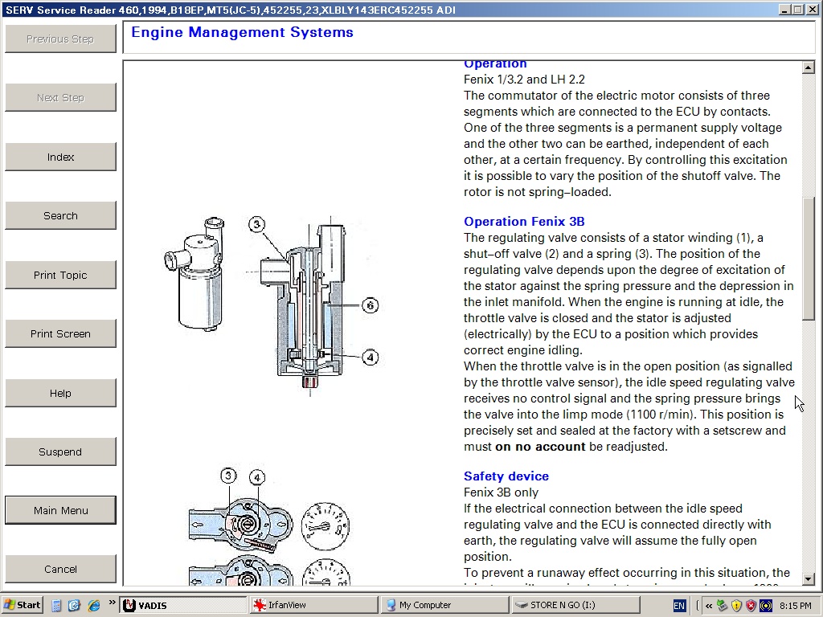Expand quick launch overflow chevron

(x=112, y=603)
